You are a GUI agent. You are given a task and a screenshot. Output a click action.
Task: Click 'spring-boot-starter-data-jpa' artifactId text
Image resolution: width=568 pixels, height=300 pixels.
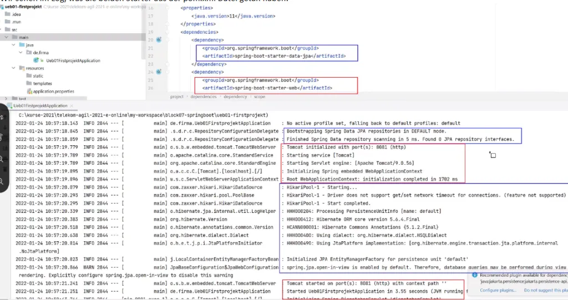point(273,56)
